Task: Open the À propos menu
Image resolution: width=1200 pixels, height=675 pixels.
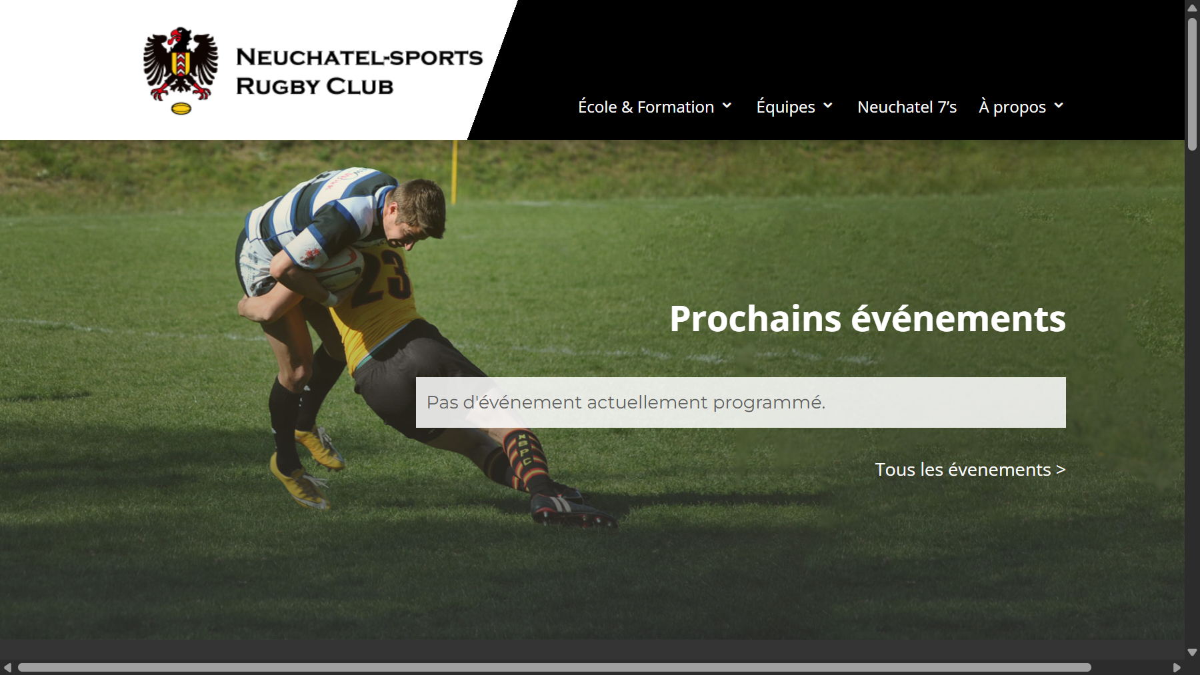Action: tap(1012, 107)
